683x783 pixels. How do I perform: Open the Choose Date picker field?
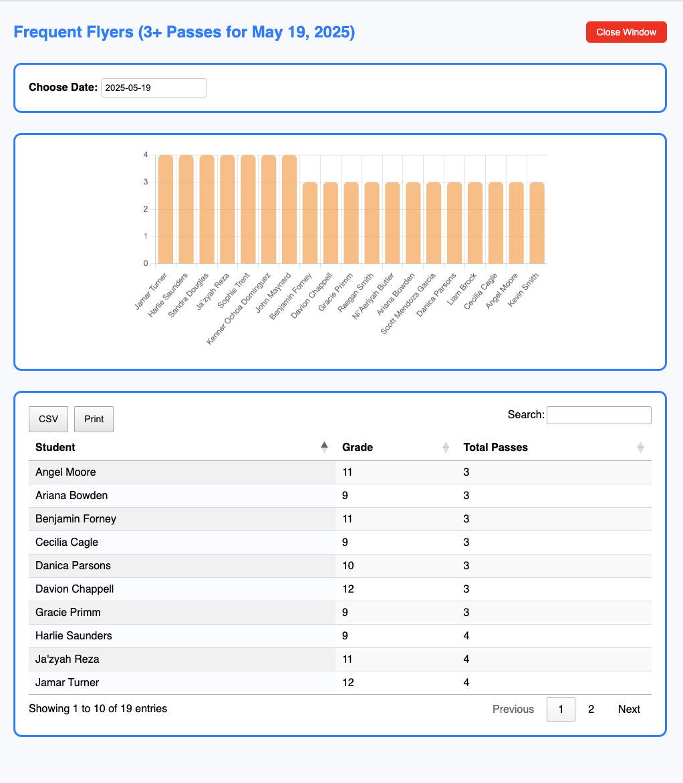point(154,88)
